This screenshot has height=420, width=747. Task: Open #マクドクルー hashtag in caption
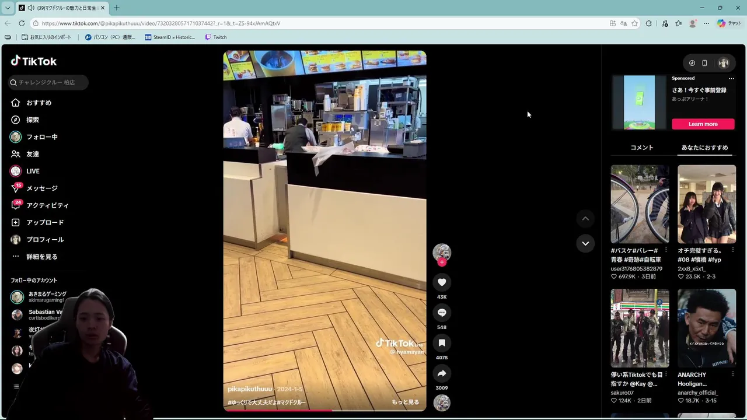point(291,402)
